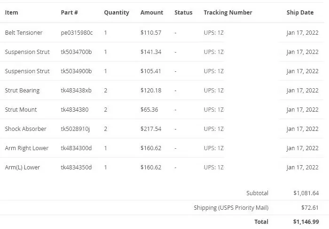329x229 pixels.
Task: Click the $1,146.99 total amount
Action: tap(306, 221)
